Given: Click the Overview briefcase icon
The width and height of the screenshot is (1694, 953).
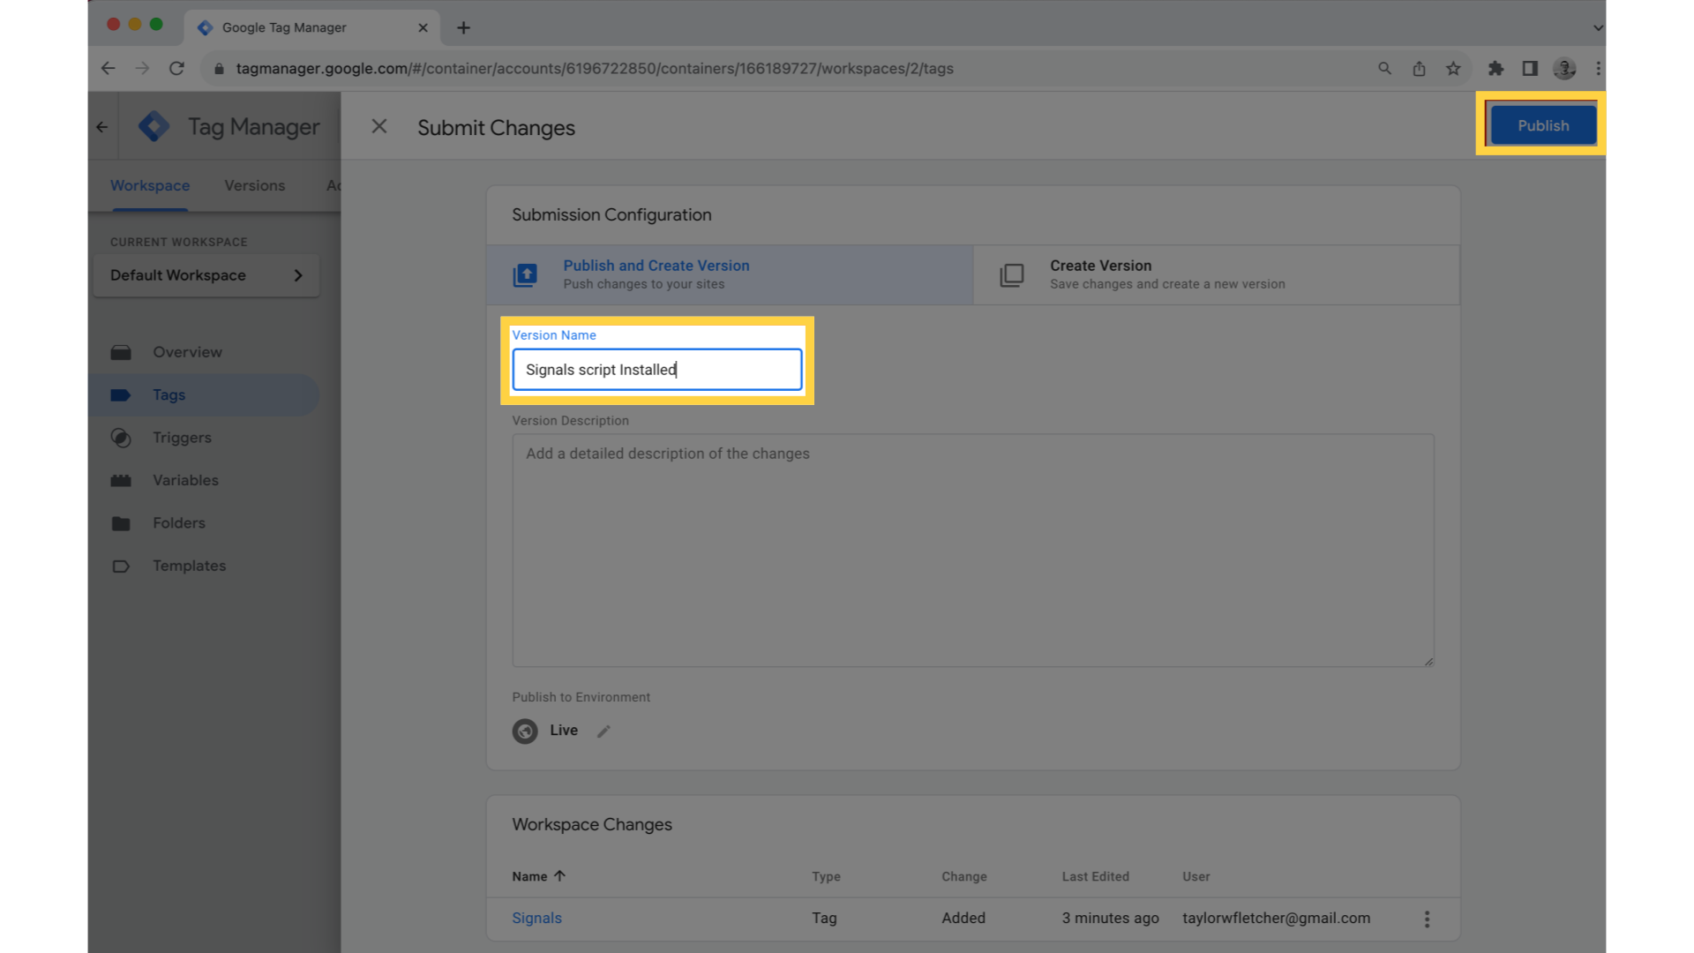Looking at the screenshot, I should pyautogui.click(x=121, y=352).
